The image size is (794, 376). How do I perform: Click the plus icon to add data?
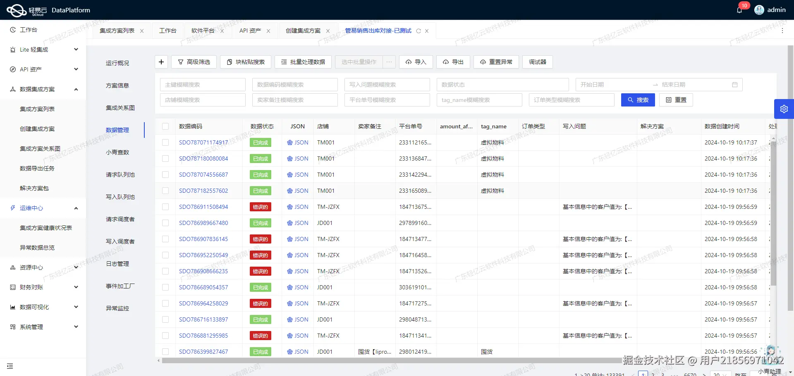(x=161, y=61)
